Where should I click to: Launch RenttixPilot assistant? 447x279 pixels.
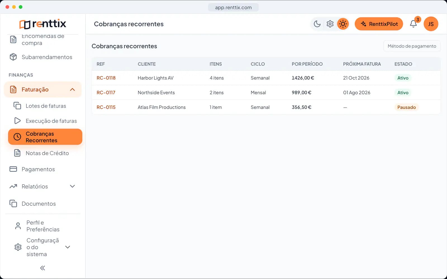(x=379, y=24)
